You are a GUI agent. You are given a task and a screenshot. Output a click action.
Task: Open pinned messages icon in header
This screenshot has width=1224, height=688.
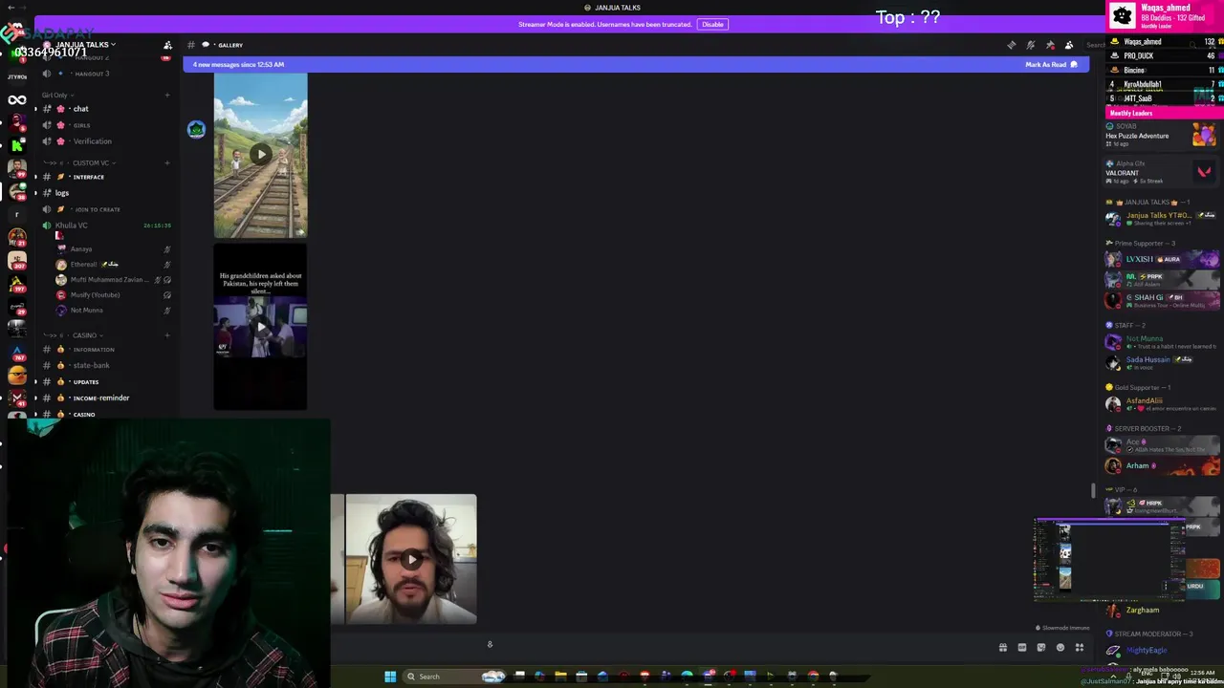point(1049,45)
